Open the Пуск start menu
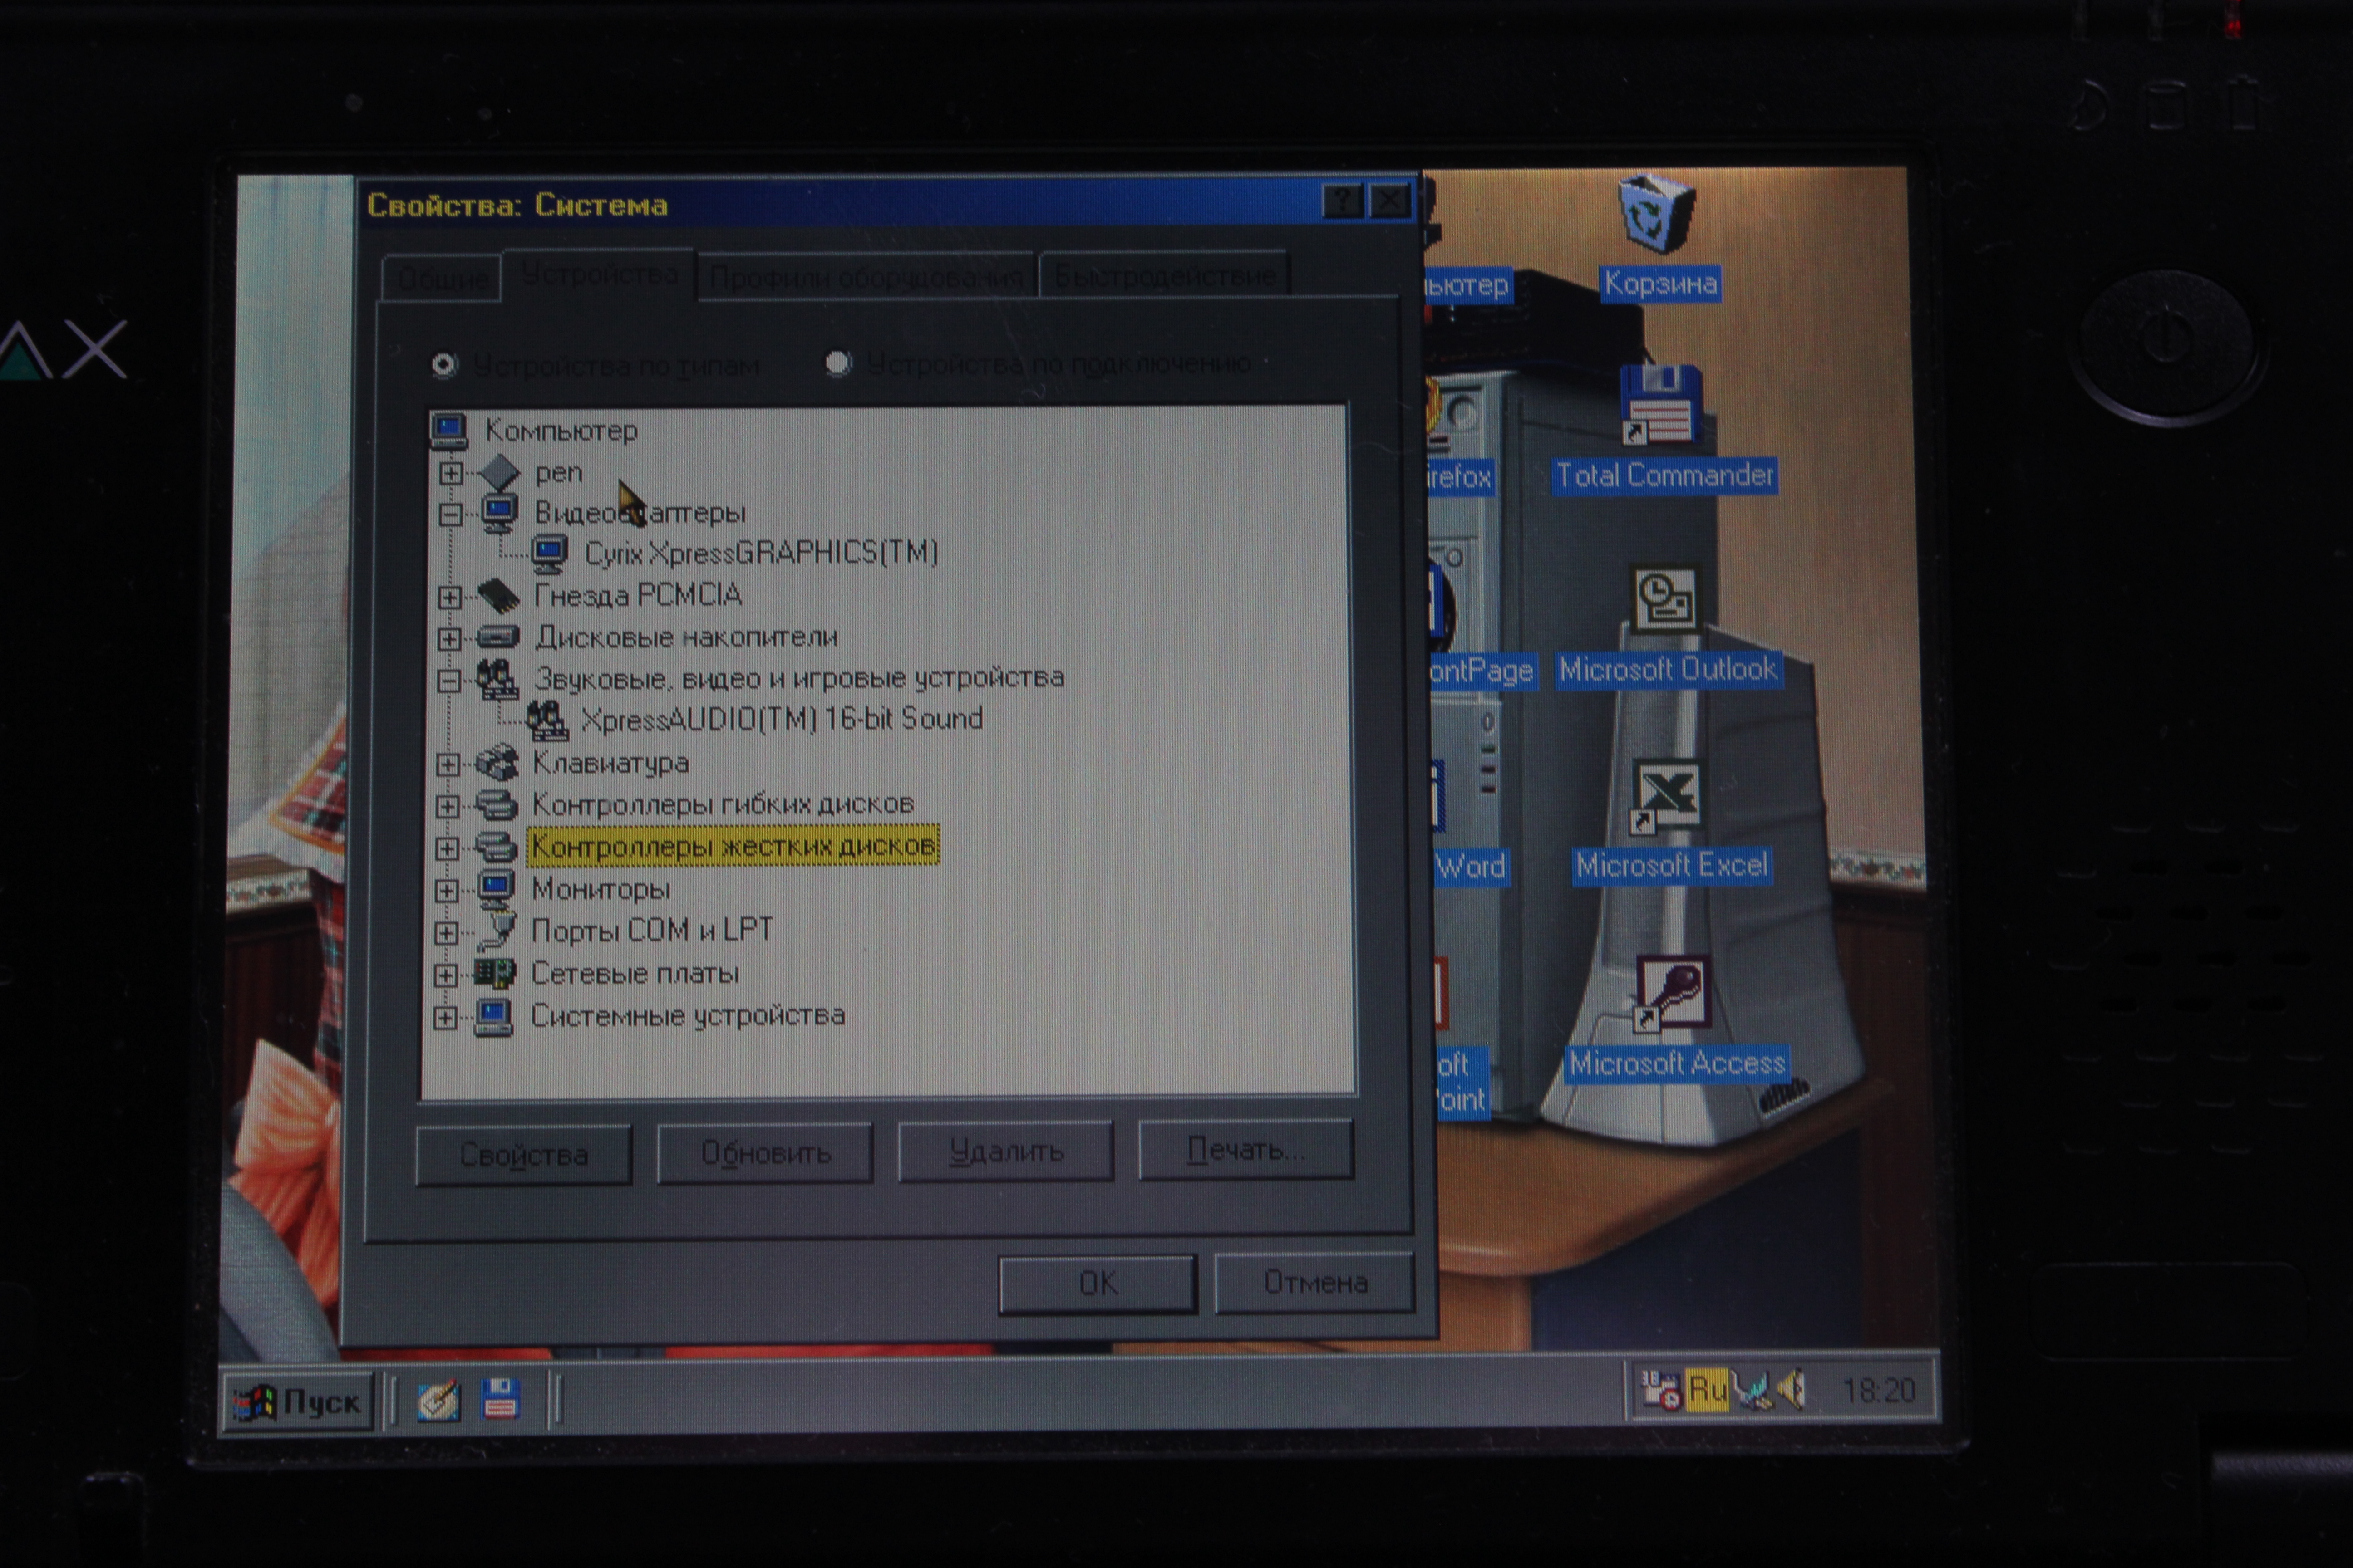The width and height of the screenshot is (2353, 1568). click(x=298, y=1402)
